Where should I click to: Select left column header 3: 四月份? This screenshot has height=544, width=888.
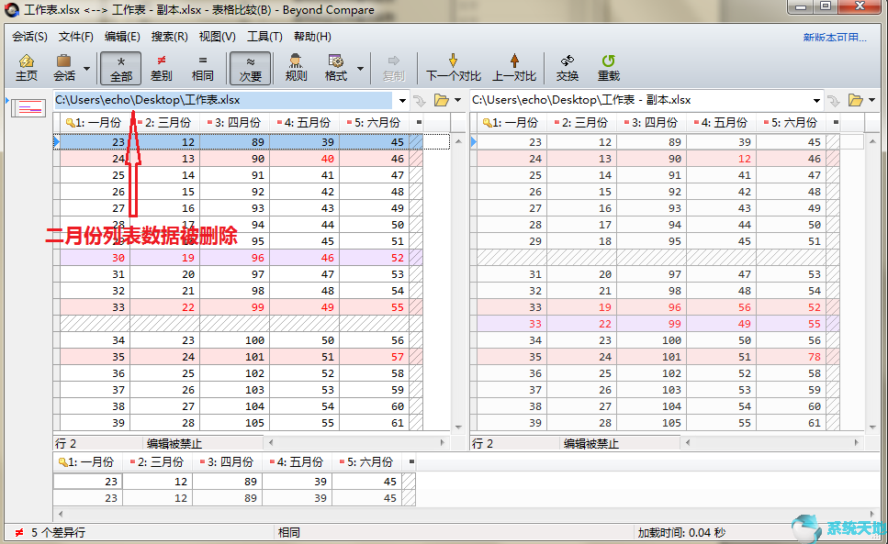[234, 122]
